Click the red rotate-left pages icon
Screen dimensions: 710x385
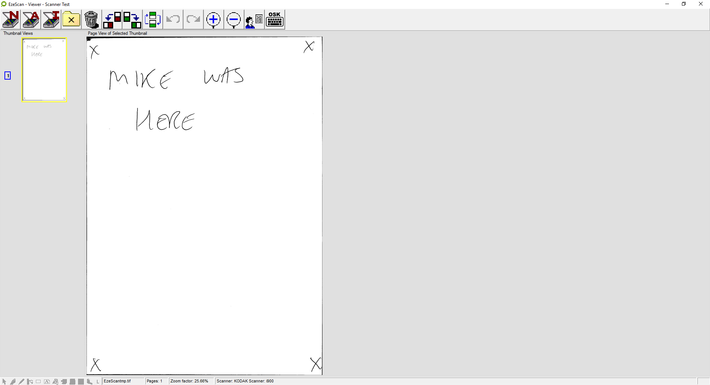(x=112, y=20)
